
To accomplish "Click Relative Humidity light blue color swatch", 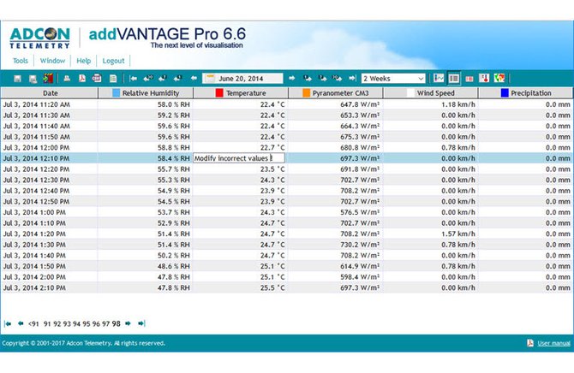I will coord(116,93).
